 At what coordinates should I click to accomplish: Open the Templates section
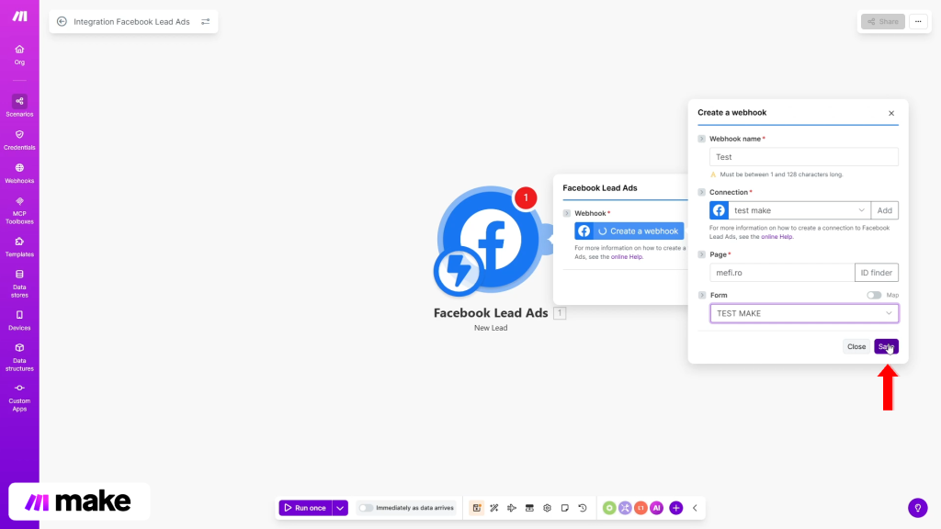point(19,246)
